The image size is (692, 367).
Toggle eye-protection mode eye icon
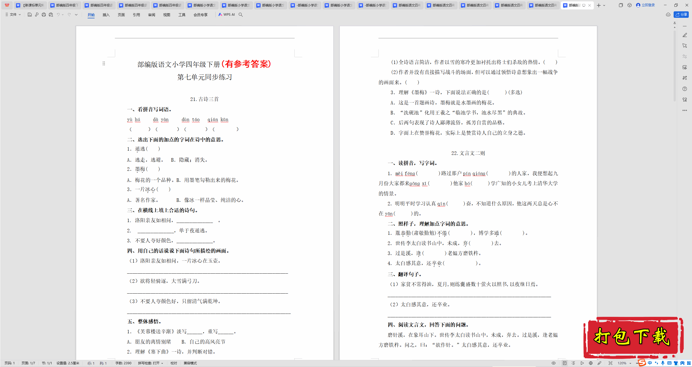pyautogui.click(x=554, y=363)
